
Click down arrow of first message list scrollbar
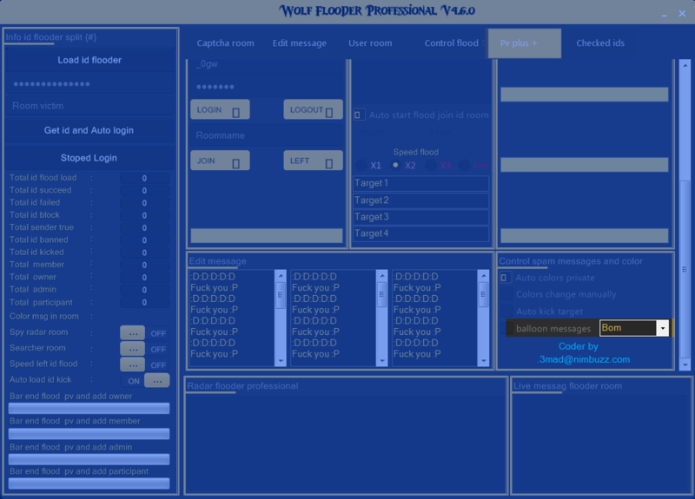(x=281, y=361)
